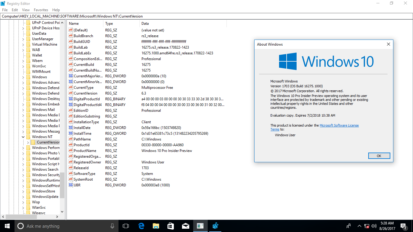Click the EditionID string icon
This screenshot has width=413, height=232.
pyautogui.click(x=71, y=110)
